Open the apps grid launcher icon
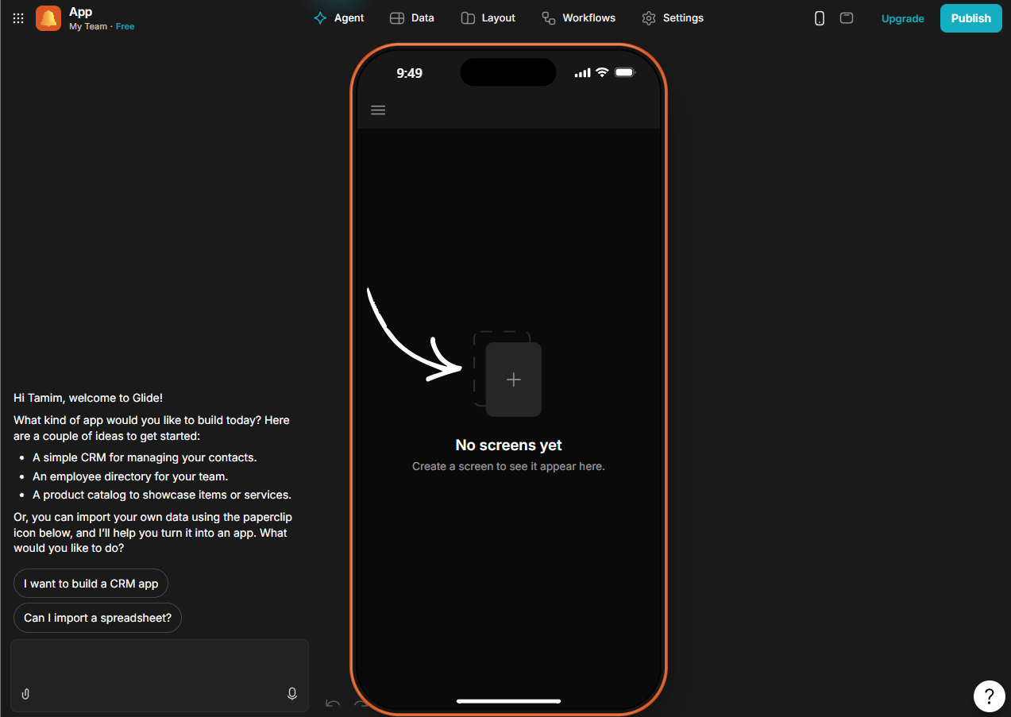1011x717 pixels. click(x=18, y=18)
